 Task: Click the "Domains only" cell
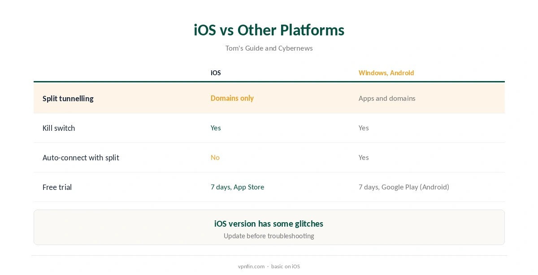click(232, 98)
